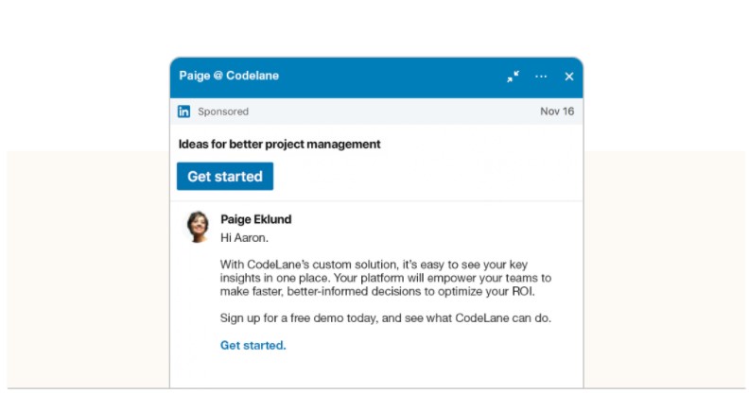This screenshot has width=749, height=394.
Task: Follow the Get started. text link
Action: [x=253, y=345]
